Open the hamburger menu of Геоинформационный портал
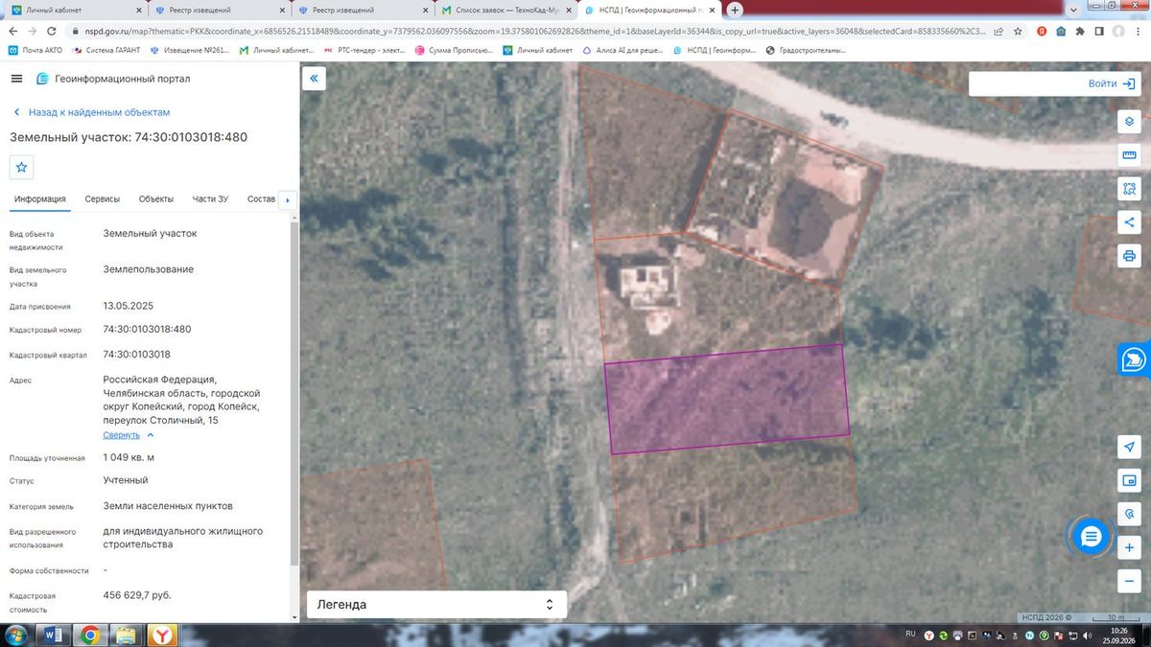This screenshot has width=1151, height=647. pyautogui.click(x=16, y=79)
